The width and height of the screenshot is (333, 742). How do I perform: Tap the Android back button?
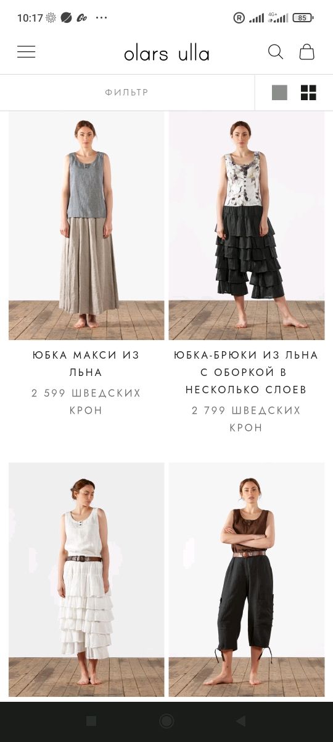241,721
